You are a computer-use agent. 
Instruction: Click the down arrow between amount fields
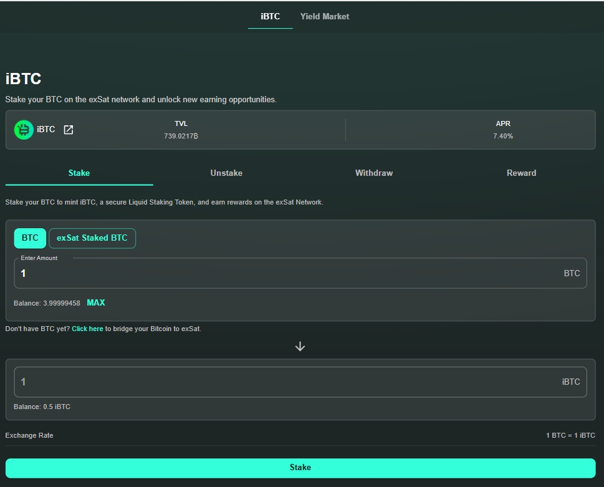[300, 347]
